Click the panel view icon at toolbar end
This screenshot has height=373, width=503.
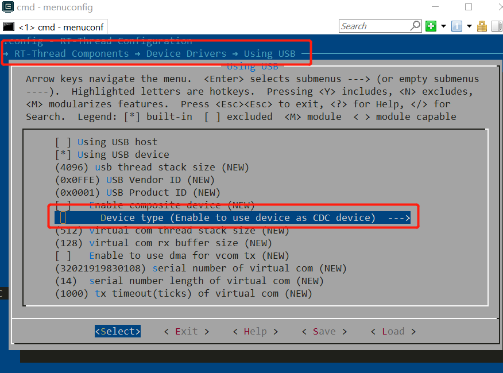pyautogui.click(x=496, y=26)
